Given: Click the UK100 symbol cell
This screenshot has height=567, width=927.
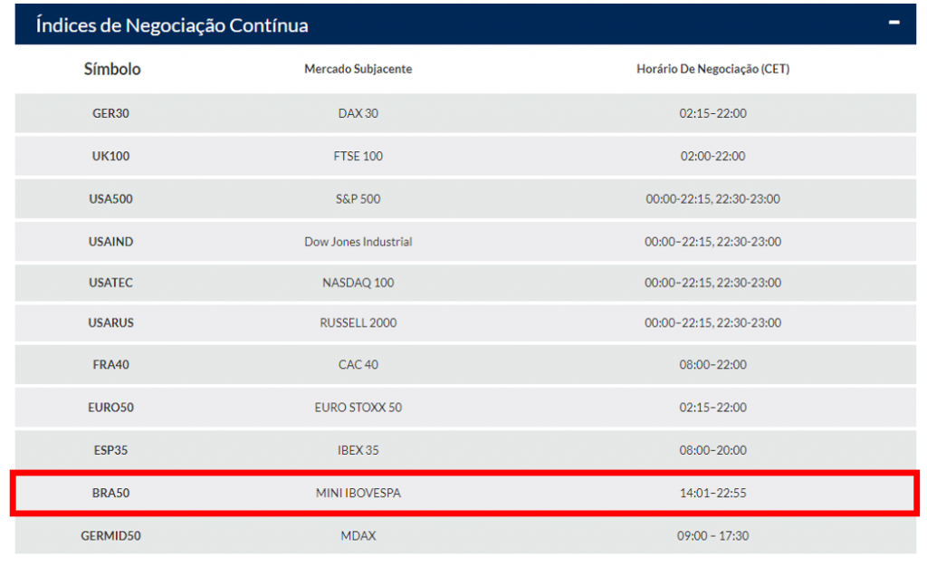Looking at the screenshot, I should [110, 156].
